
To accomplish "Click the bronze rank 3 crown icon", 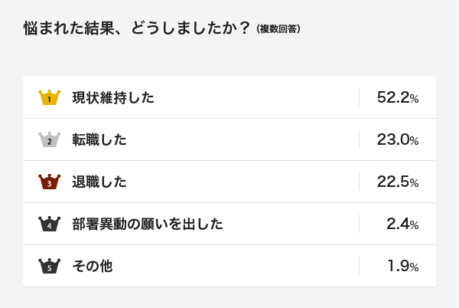I will (x=50, y=182).
